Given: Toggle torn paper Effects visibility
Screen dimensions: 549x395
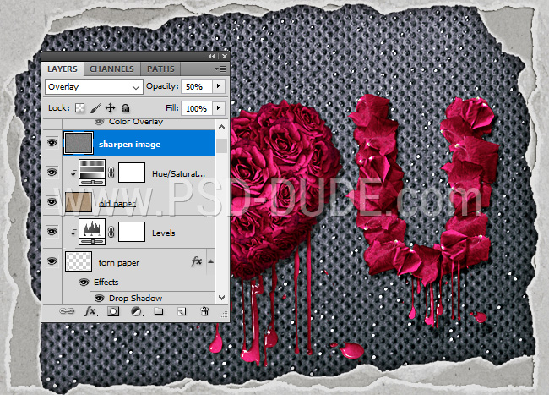Looking at the screenshot, I should 84,283.
